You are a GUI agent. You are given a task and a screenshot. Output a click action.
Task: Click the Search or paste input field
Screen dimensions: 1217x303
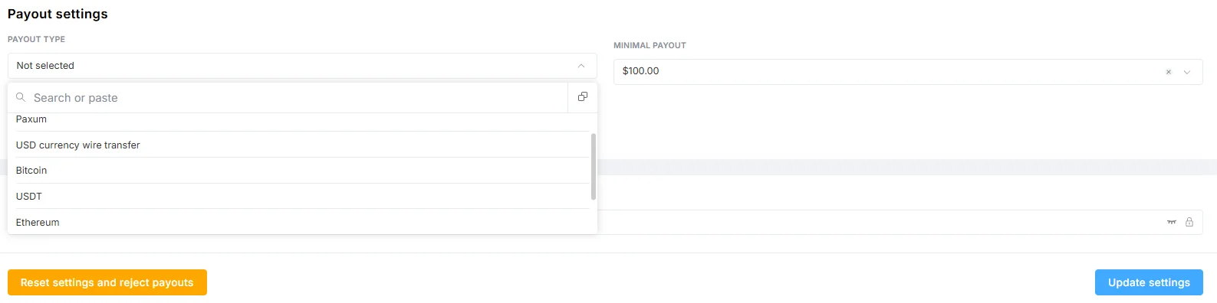pos(299,97)
